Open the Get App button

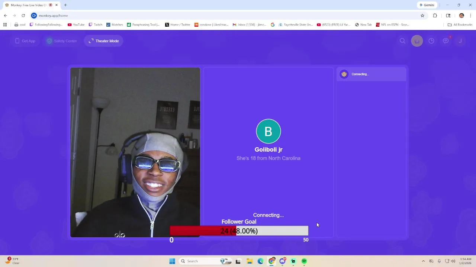(x=25, y=41)
